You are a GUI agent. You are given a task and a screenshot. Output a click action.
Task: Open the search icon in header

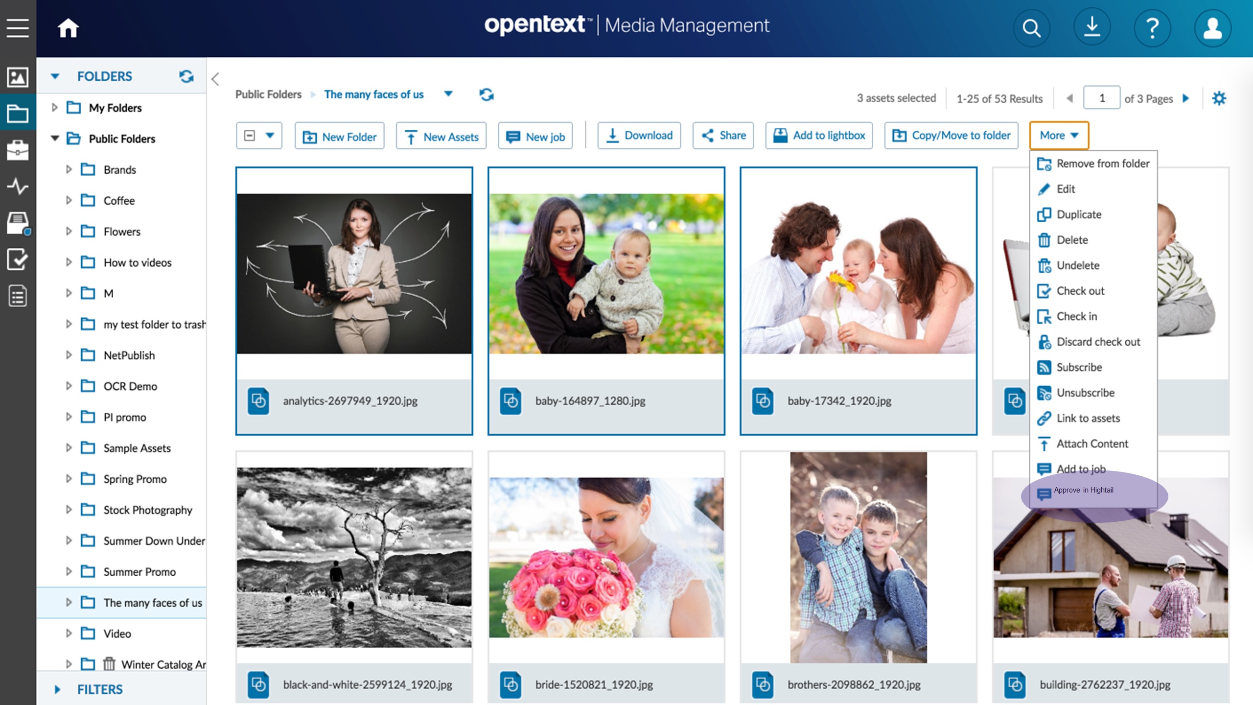tap(1031, 28)
